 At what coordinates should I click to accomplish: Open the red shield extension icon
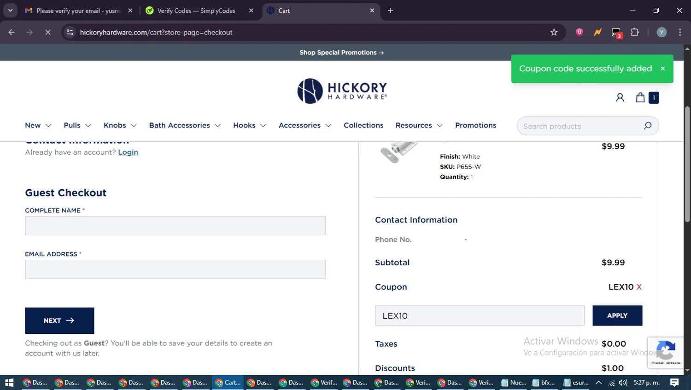tap(579, 32)
